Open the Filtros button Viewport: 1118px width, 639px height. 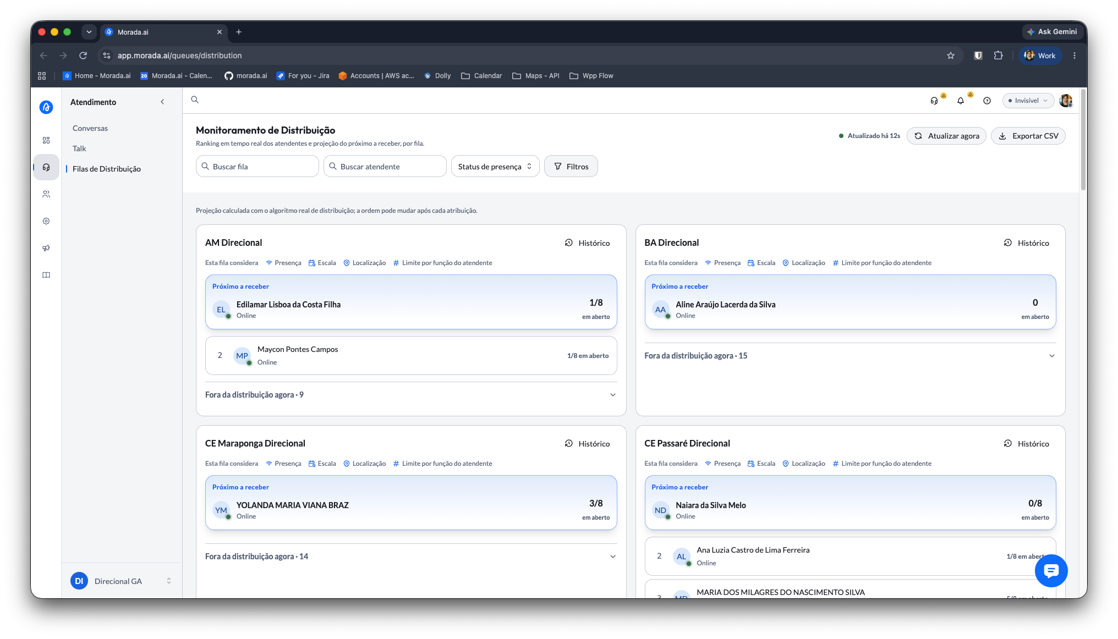click(x=571, y=166)
